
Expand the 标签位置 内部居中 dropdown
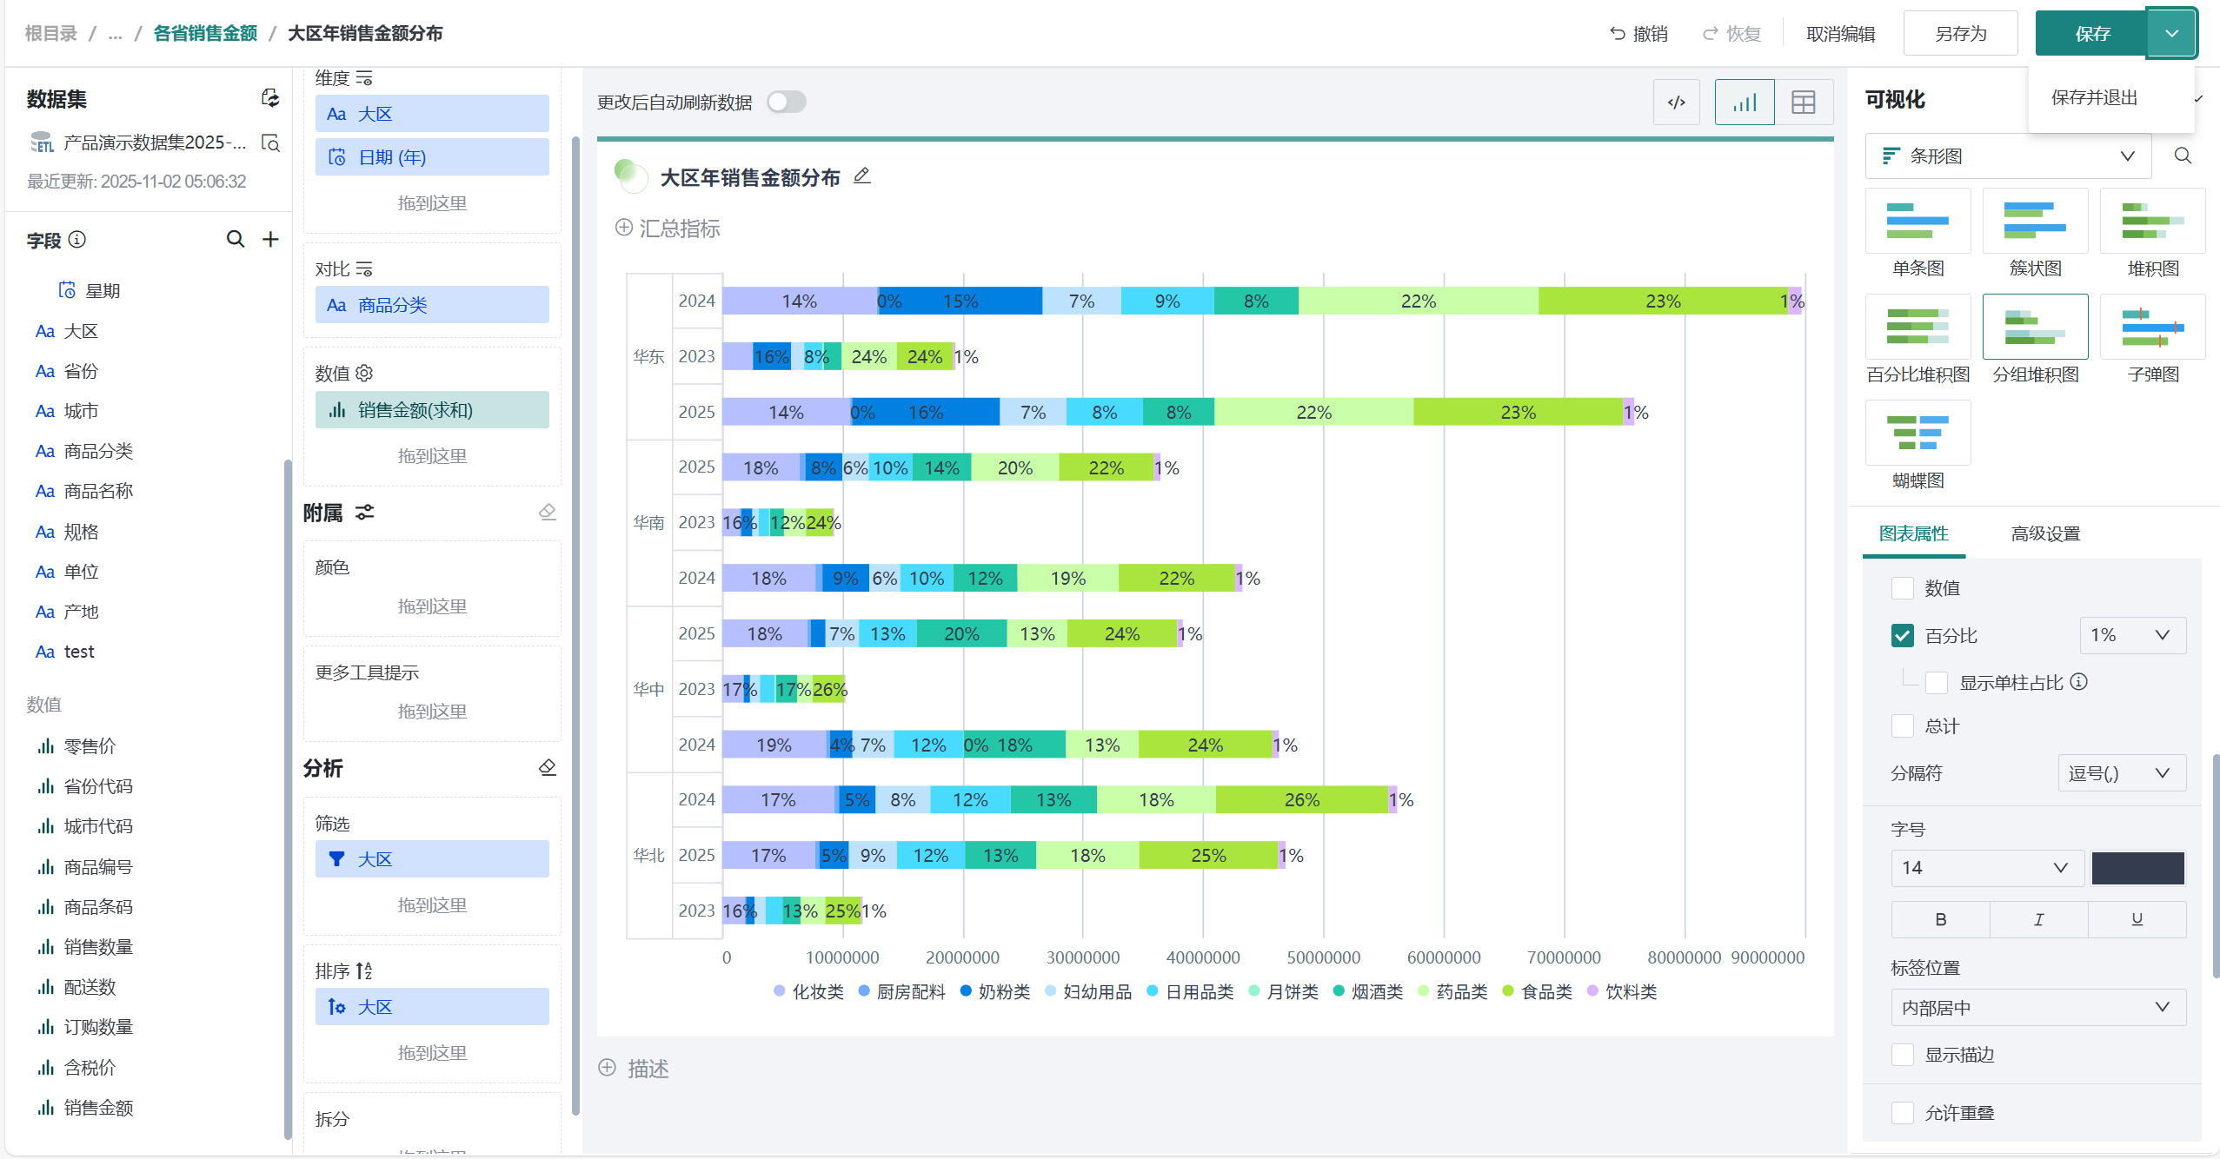point(2037,1008)
